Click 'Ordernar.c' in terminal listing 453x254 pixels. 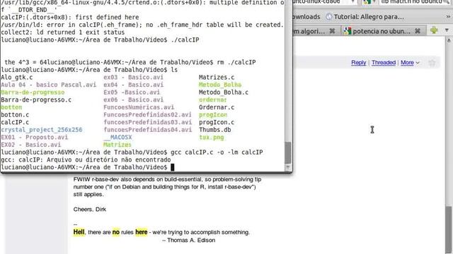click(x=217, y=107)
